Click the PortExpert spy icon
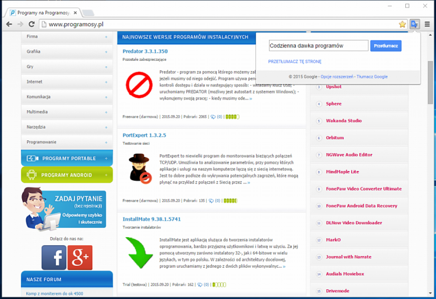 [140, 168]
